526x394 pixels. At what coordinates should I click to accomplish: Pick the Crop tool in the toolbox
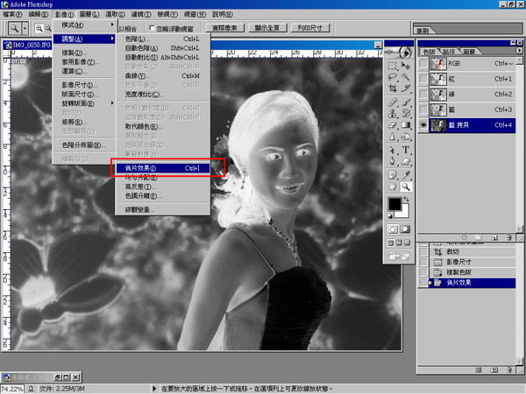click(x=393, y=88)
